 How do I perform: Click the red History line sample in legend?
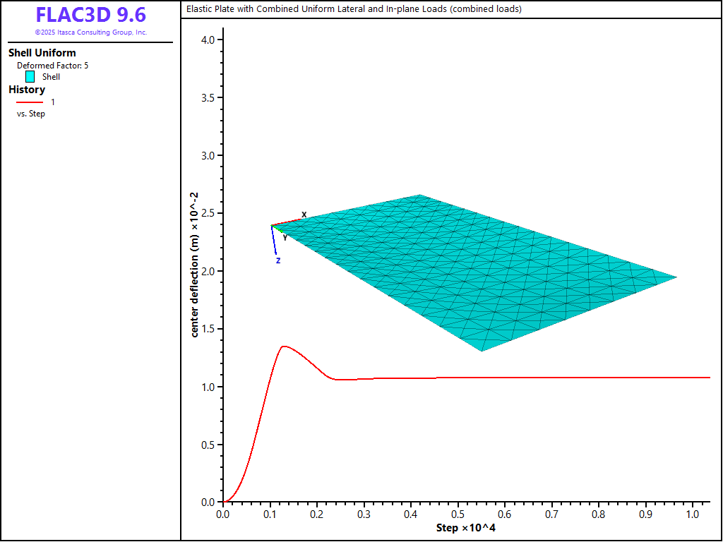(30, 102)
